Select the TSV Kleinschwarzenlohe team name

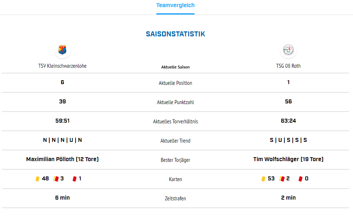[62, 66]
